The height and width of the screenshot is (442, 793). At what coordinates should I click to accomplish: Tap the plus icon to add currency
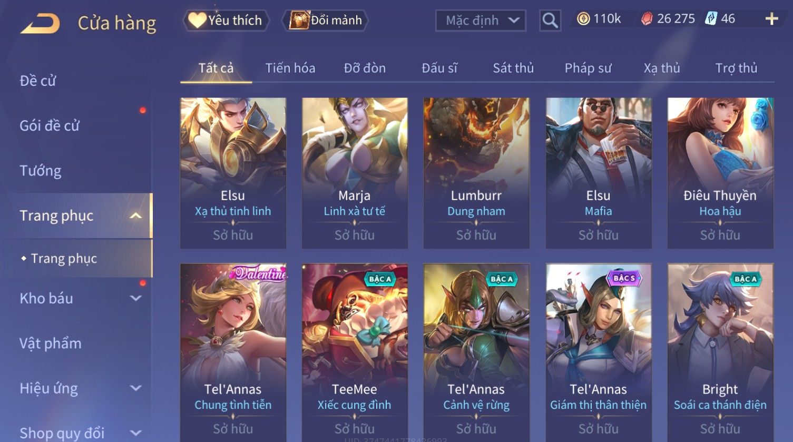tap(771, 19)
